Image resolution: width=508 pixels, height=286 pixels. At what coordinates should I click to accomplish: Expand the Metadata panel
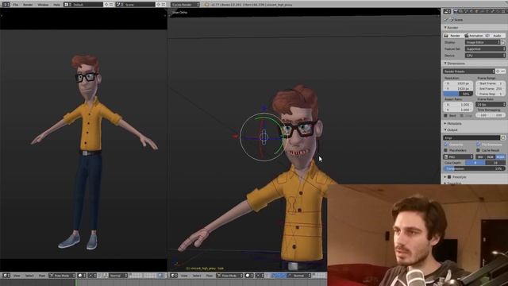[x=453, y=124]
